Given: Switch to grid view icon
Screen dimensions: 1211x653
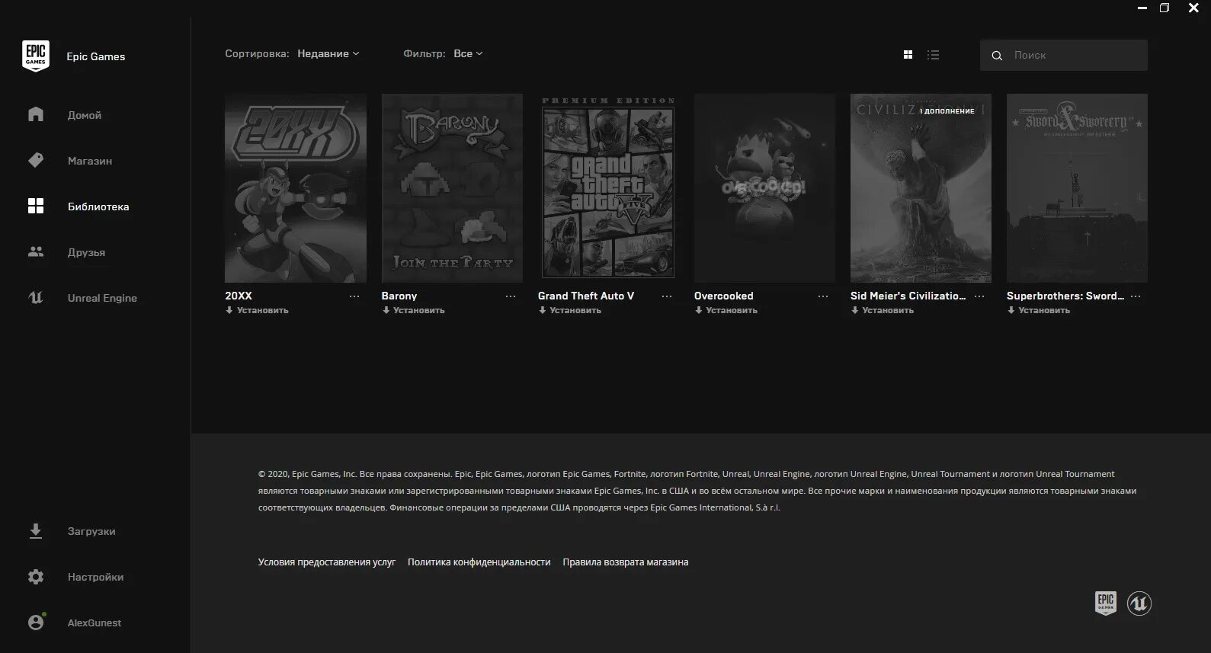Looking at the screenshot, I should click(908, 55).
